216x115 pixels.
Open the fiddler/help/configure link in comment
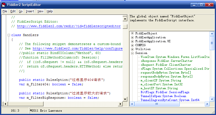click(78, 48)
